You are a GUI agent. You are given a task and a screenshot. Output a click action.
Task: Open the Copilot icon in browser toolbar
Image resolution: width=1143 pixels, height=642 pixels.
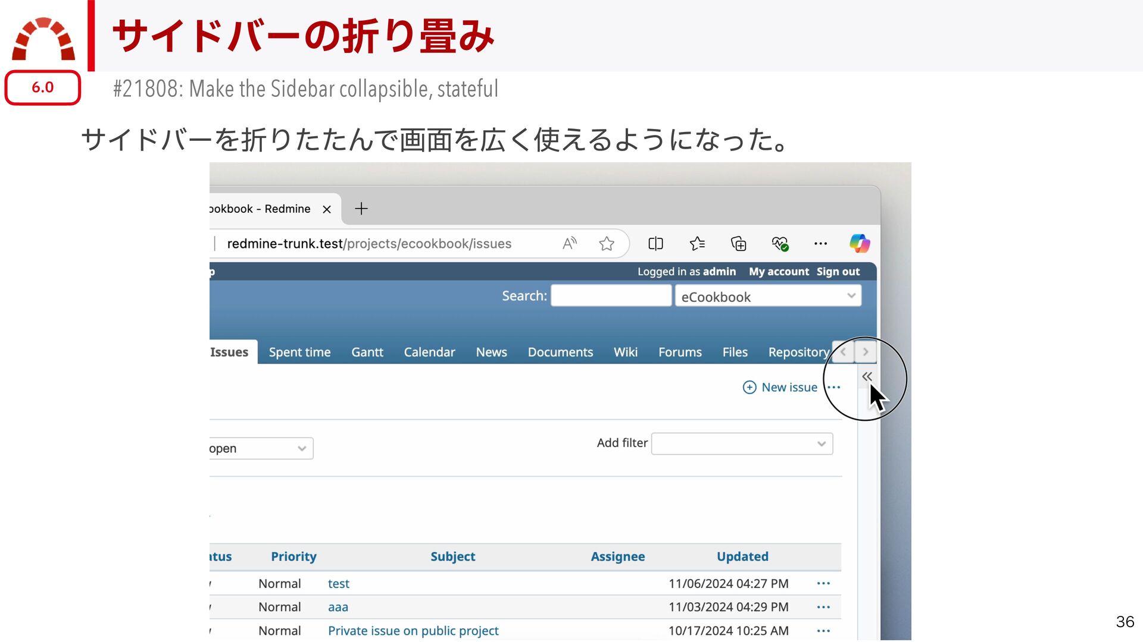859,243
